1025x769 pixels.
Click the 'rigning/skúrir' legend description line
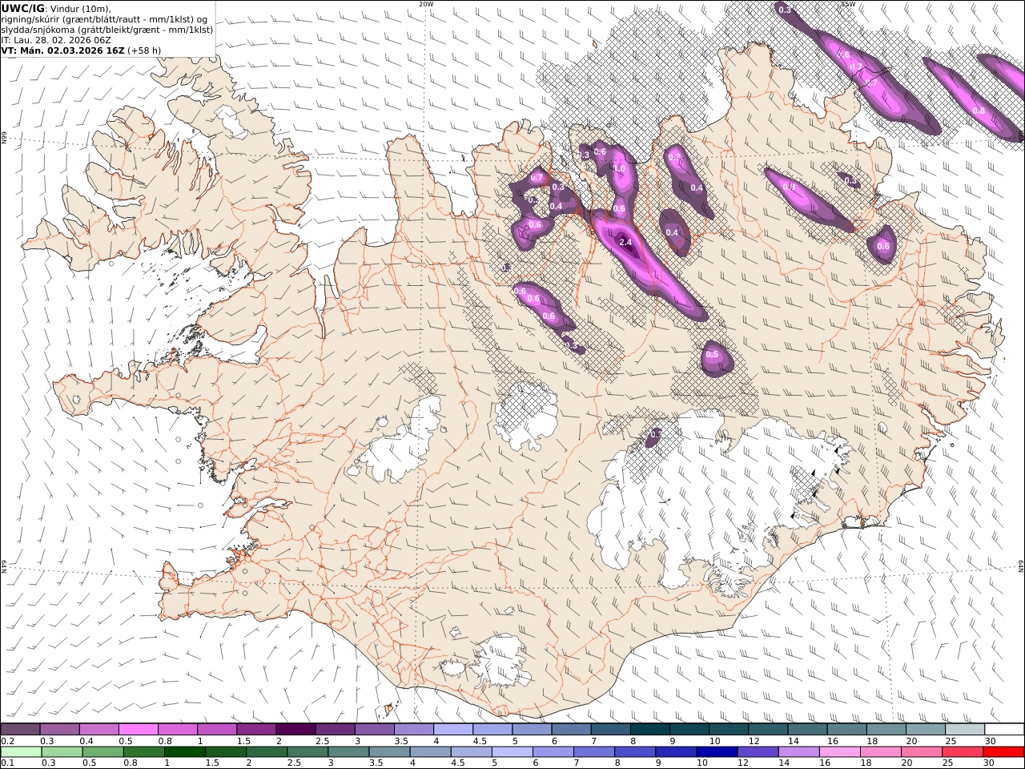105,19
